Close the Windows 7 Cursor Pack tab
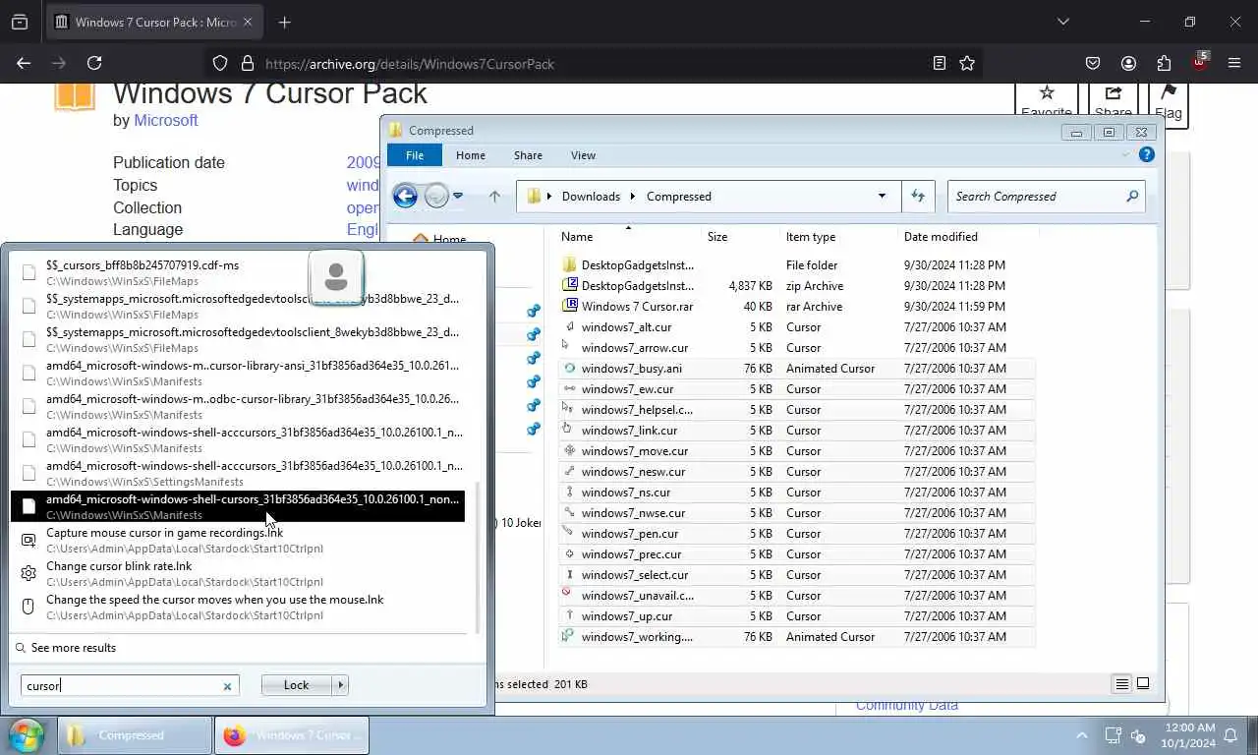Viewport: 1258px width, 755px height. pyautogui.click(x=247, y=22)
